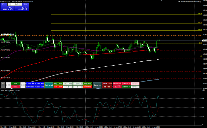Screen dimensions: 207x128
Task: Click the 0.01 field left of Buy Stop
Action: pyautogui.click(x=78, y=83)
